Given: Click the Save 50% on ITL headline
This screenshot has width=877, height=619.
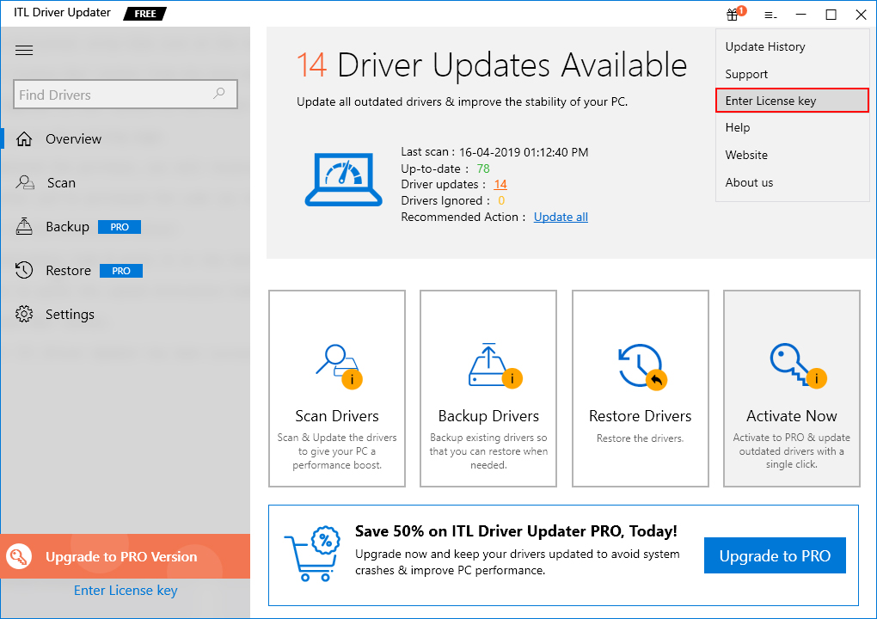Looking at the screenshot, I should (516, 530).
